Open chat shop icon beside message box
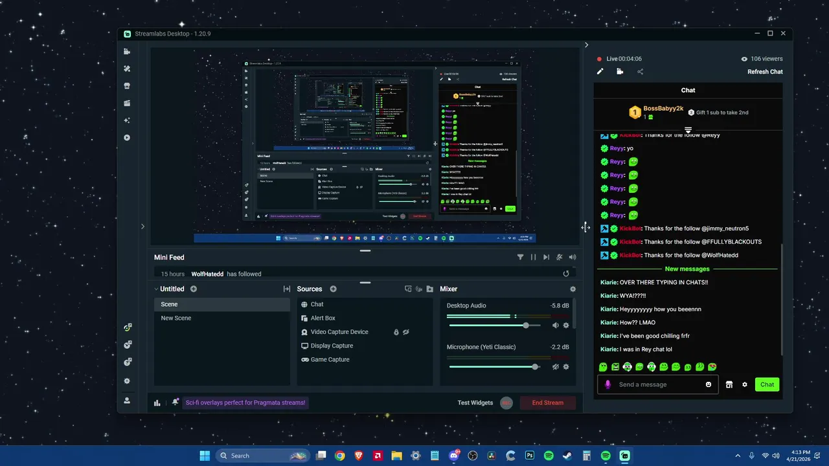 pyautogui.click(x=729, y=384)
